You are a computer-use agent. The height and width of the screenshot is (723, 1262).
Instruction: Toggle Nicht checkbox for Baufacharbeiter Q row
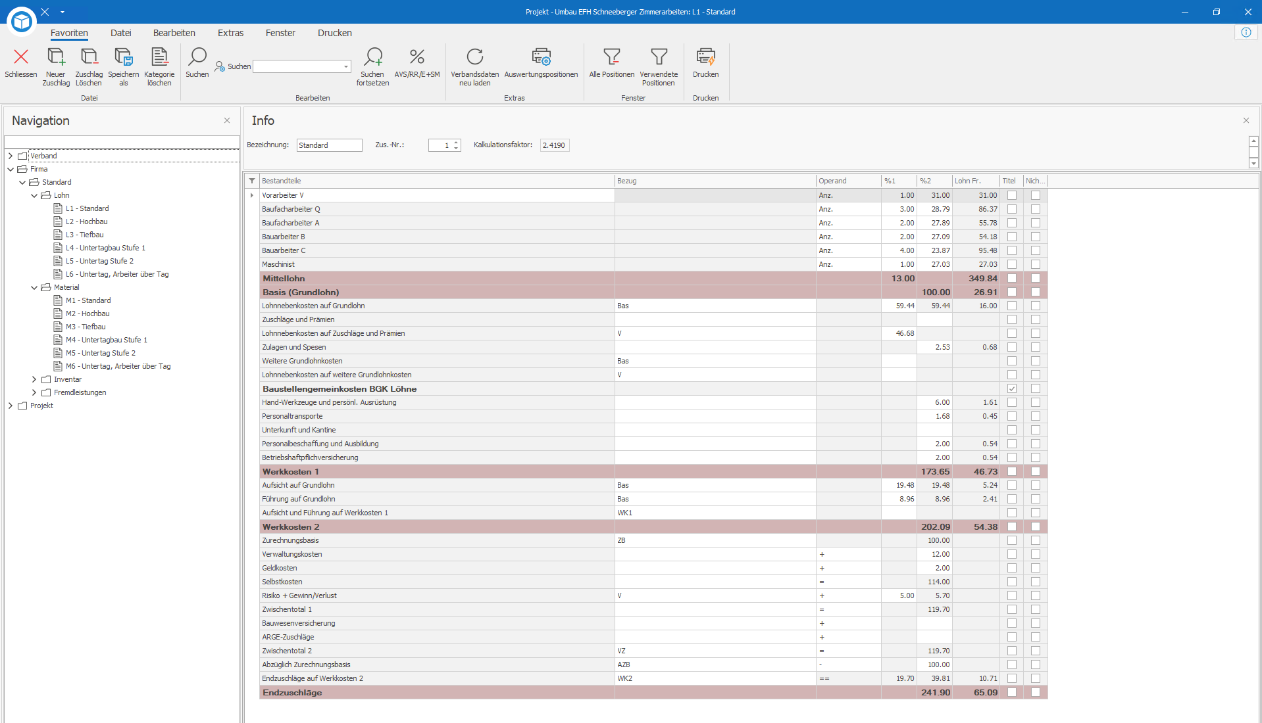1036,209
